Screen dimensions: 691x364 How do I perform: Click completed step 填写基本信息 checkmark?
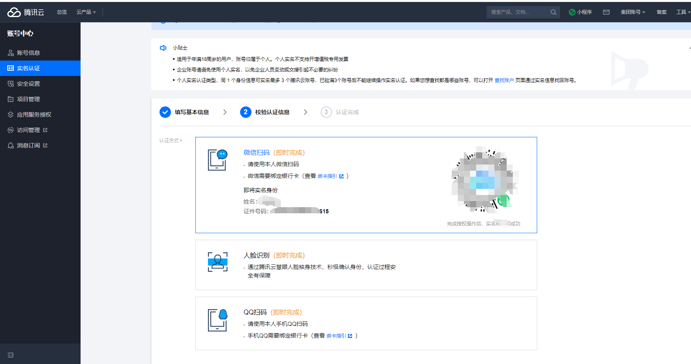click(165, 112)
